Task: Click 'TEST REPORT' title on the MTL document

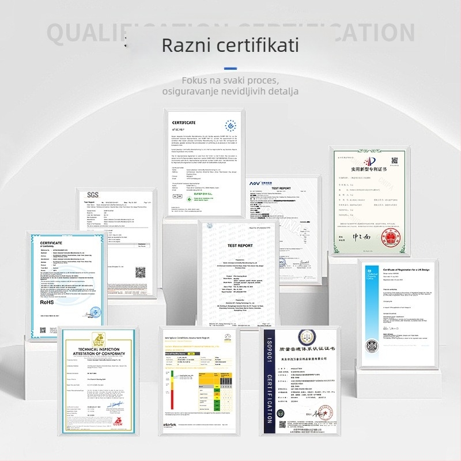Action: coord(240,245)
